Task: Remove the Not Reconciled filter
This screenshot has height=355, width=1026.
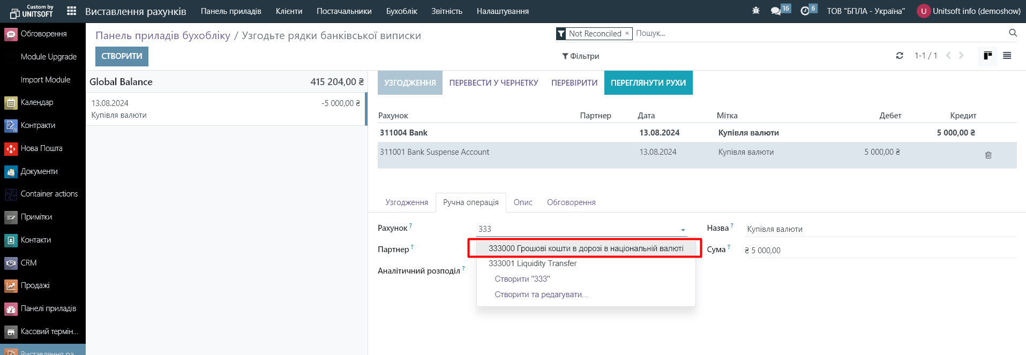Action: 627,33
